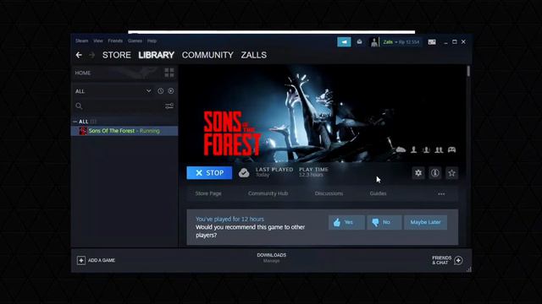The width and height of the screenshot is (542, 304).
Task: Open the STORE tab
Action: (117, 55)
